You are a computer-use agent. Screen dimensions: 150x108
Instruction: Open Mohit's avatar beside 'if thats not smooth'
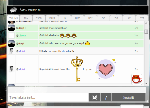(11, 51)
